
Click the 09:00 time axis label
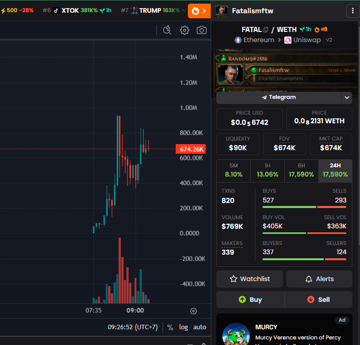pyautogui.click(x=135, y=310)
